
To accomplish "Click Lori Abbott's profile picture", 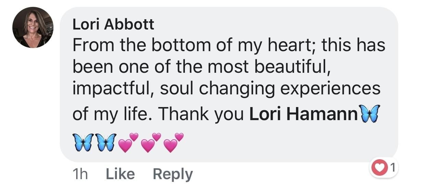I will click(33, 27).
